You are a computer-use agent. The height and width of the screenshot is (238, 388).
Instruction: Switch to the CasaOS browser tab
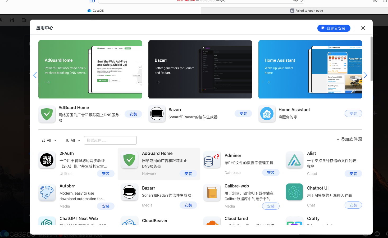(98, 11)
